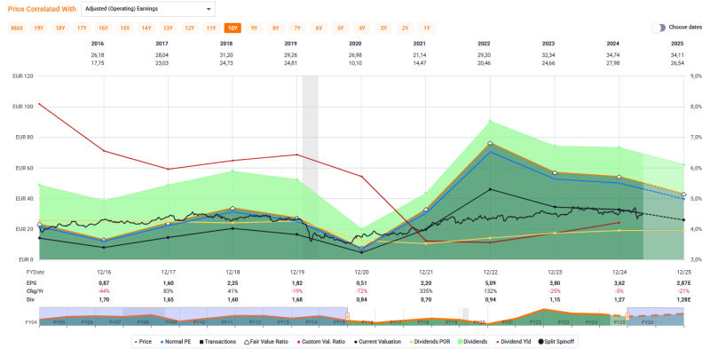Image resolution: width=710 pixels, height=349 pixels.
Task: Click the -72% Chg/Yr value
Action: click(361, 290)
